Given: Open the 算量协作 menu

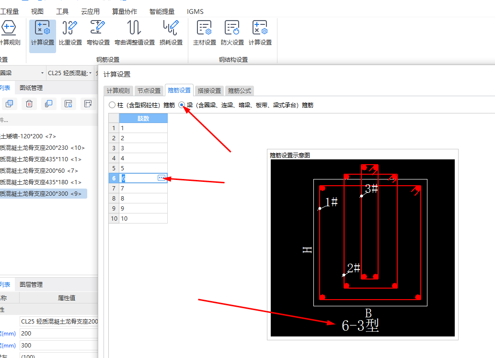Looking at the screenshot, I should click(x=125, y=11).
